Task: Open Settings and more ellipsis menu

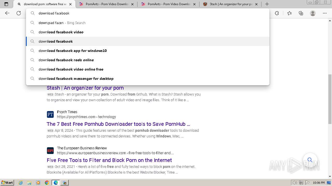Action: [x=325, y=13]
